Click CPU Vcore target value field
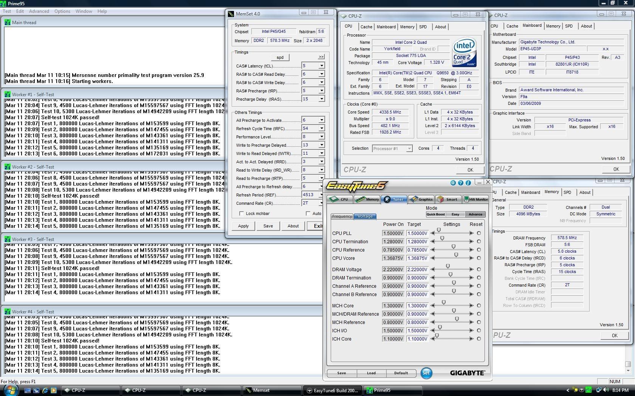Viewport: 635px width, 396px height. coord(417,258)
